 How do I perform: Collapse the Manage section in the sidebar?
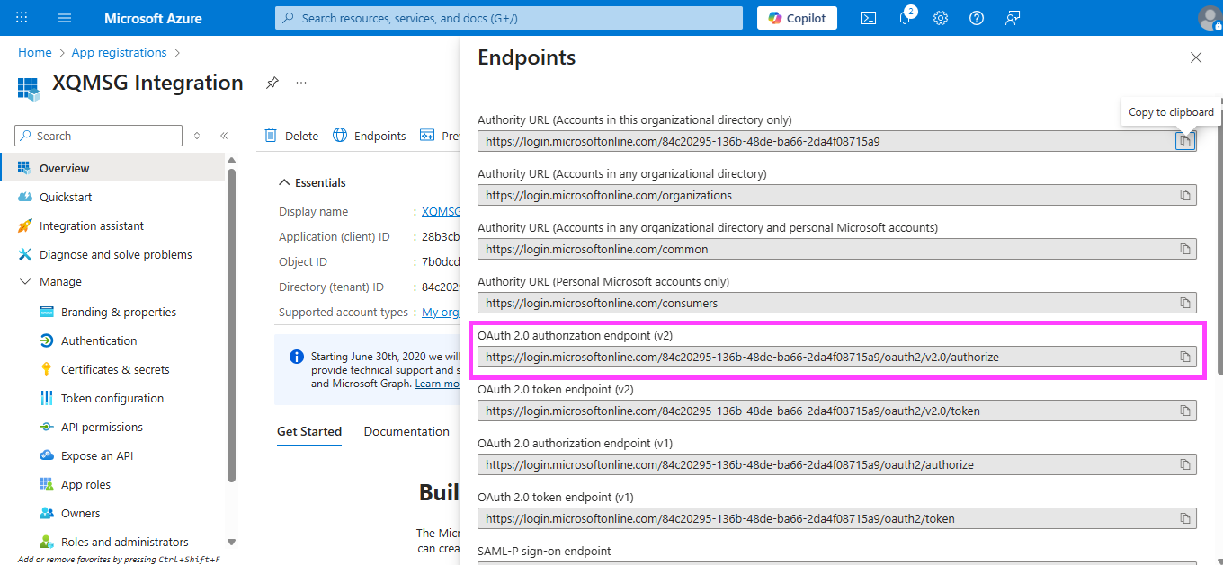(25, 282)
